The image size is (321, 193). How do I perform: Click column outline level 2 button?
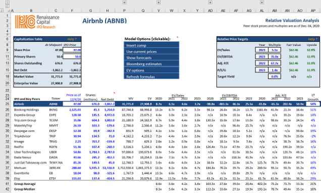pyautogui.click(x=8, y=6)
